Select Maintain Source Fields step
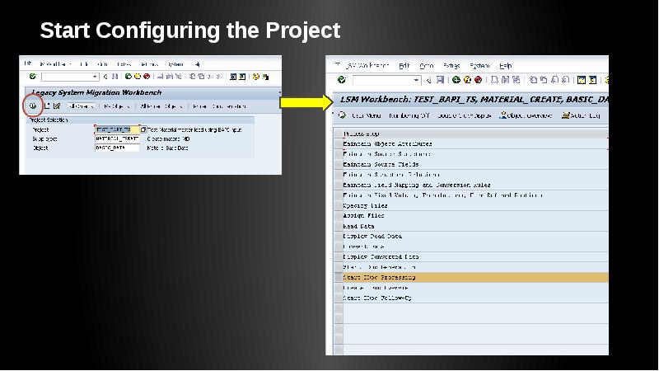 point(475,164)
